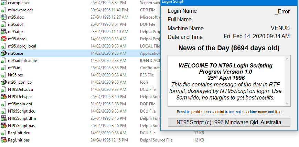Image resolution: width=299 pixels, height=147 pixels.
Task: Click the red nt95.dproj icon
Action: pos(4,39)
